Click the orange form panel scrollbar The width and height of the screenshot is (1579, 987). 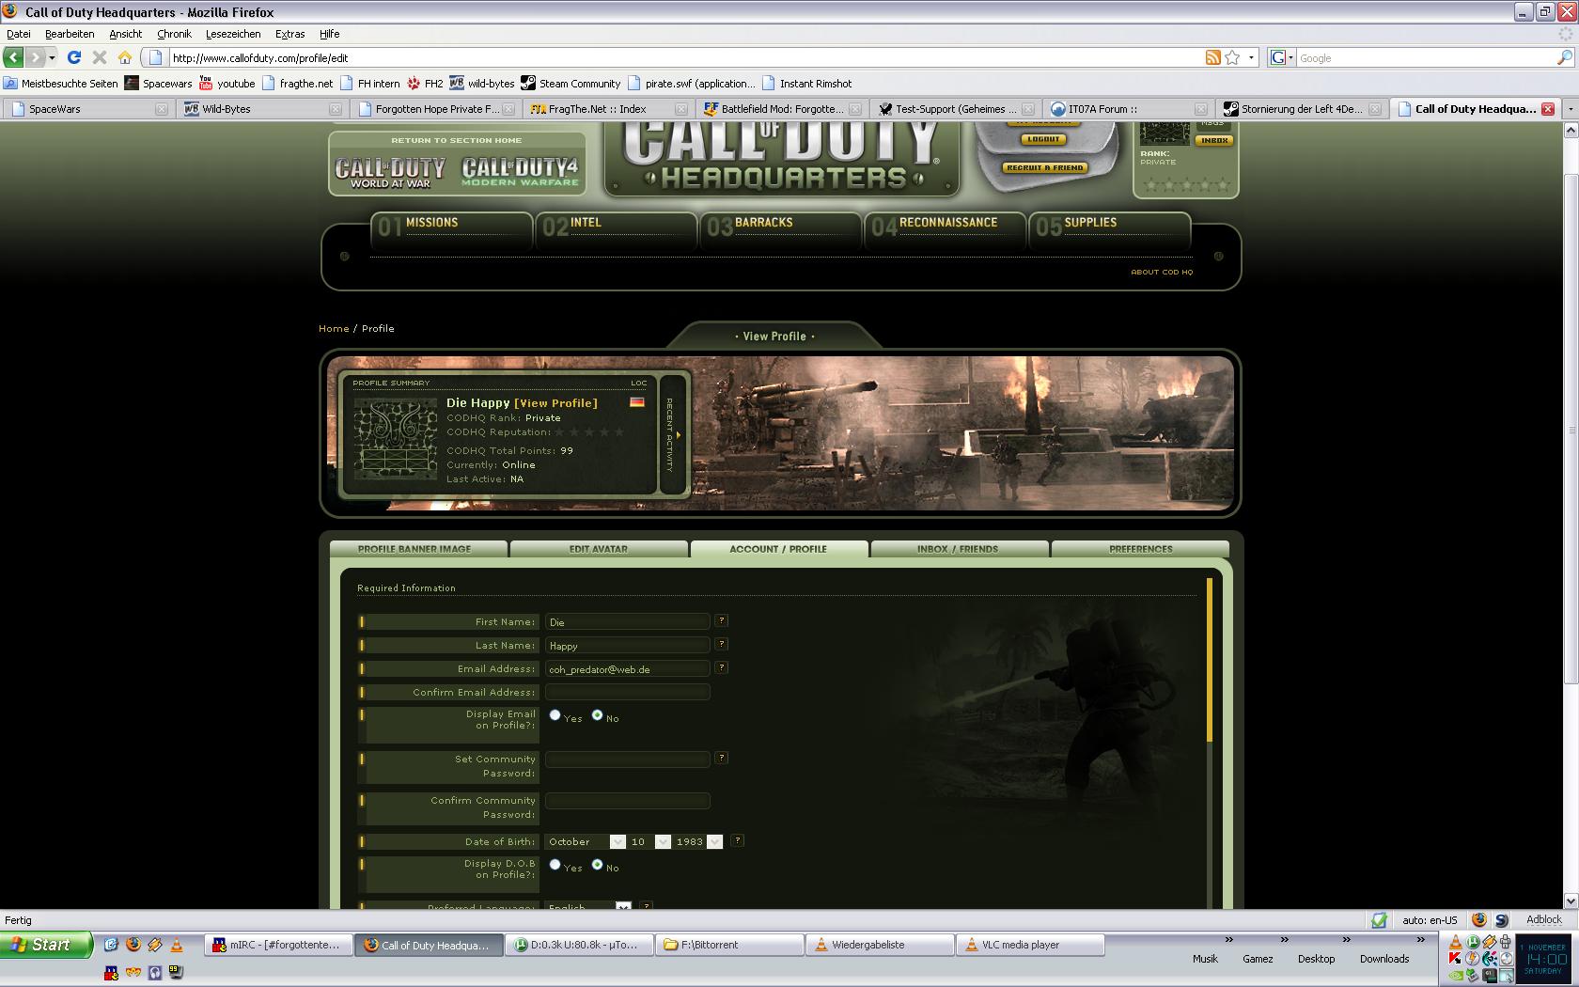coord(1210,660)
